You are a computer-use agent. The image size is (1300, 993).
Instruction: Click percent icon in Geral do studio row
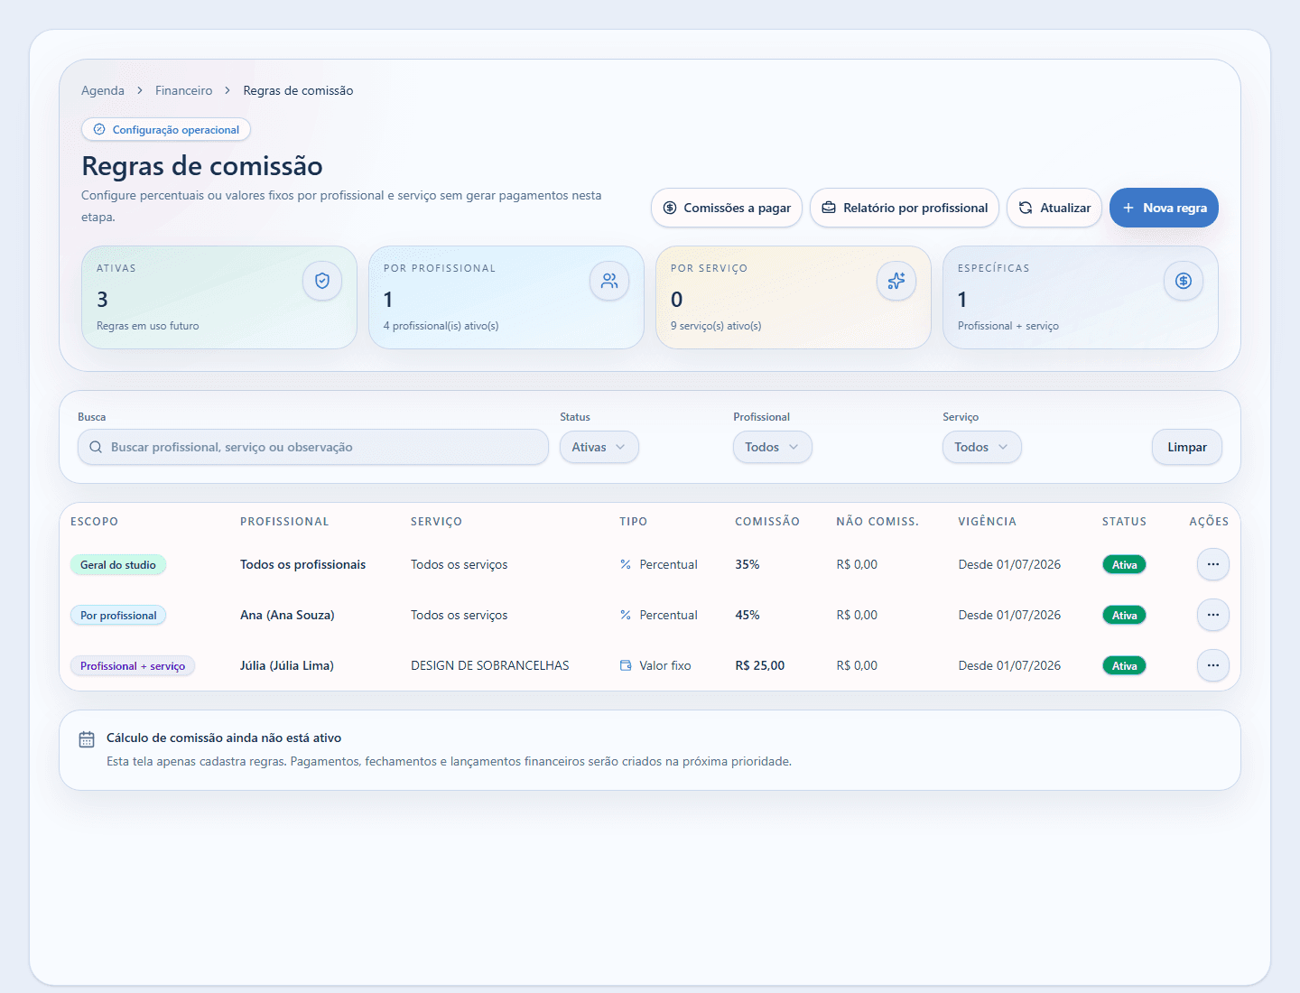pos(626,564)
